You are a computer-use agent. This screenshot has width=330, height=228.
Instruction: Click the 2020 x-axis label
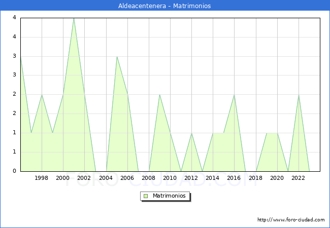[277, 178]
